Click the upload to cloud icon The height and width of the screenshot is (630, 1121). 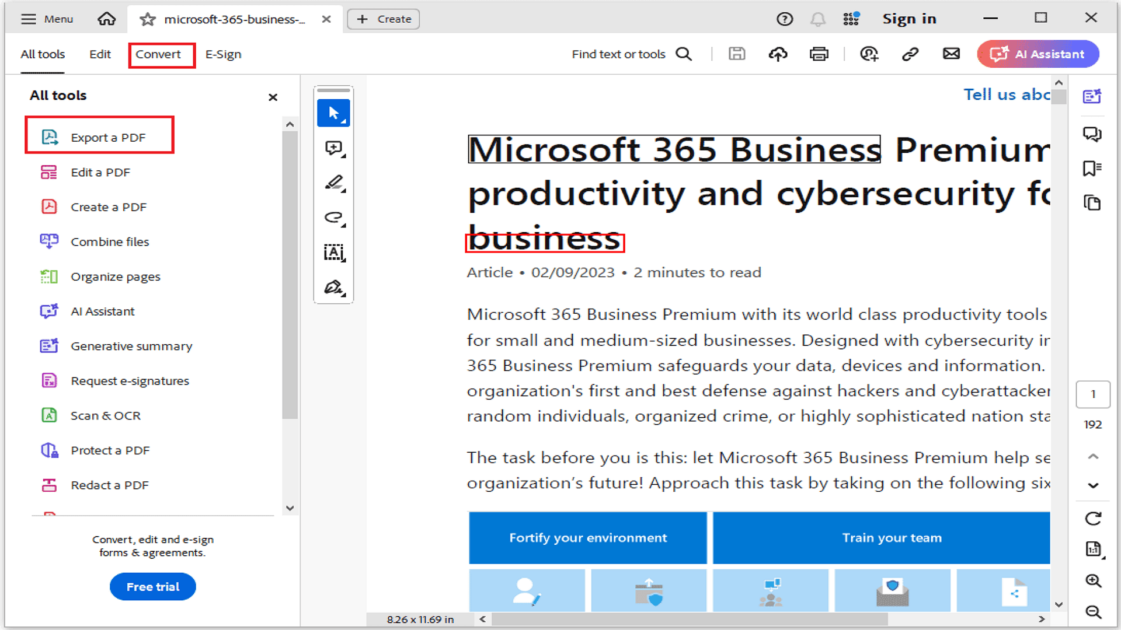pos(778,54)
